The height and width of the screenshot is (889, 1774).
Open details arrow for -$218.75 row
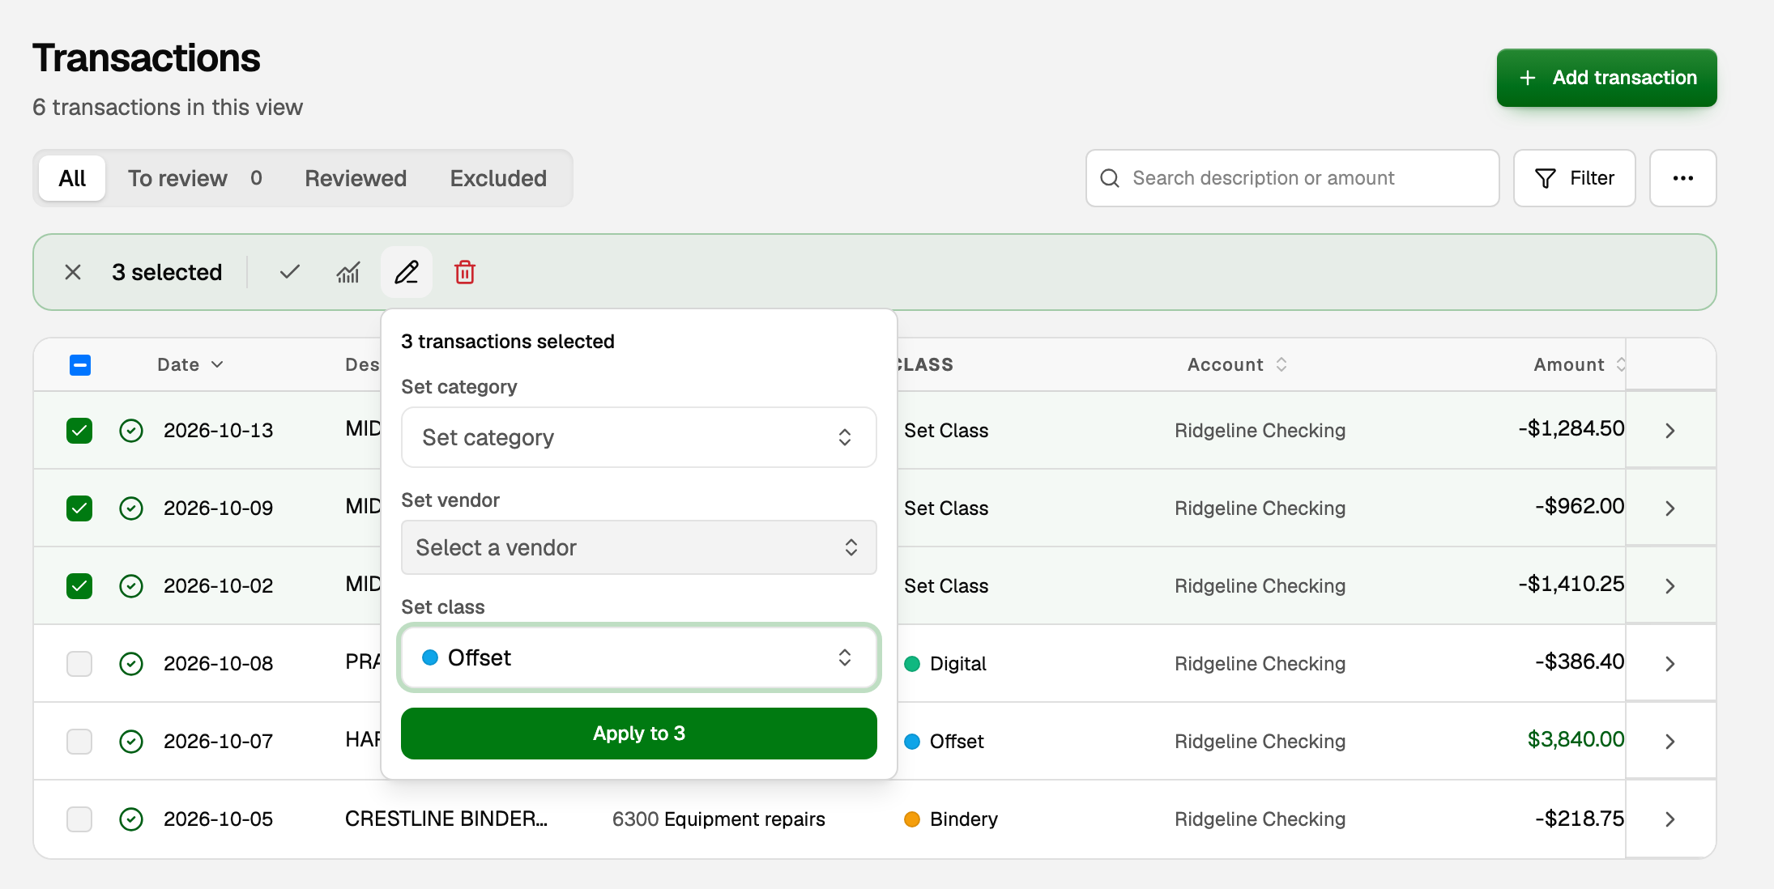1670,819
